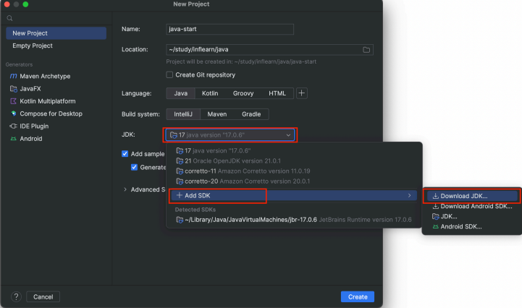Click the Create button
Screen dimensions: 522x308
[358, 296]
